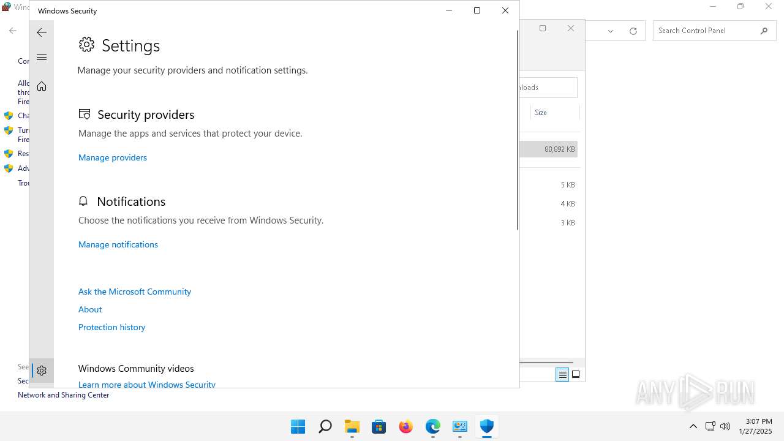
Task: Switch to Windows Security shield on the taskbar
Action: click(x=487, y=426)
